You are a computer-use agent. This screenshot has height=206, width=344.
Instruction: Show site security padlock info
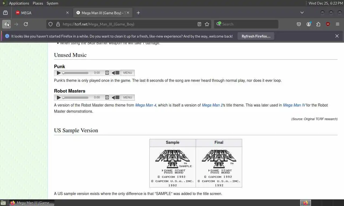58,24
